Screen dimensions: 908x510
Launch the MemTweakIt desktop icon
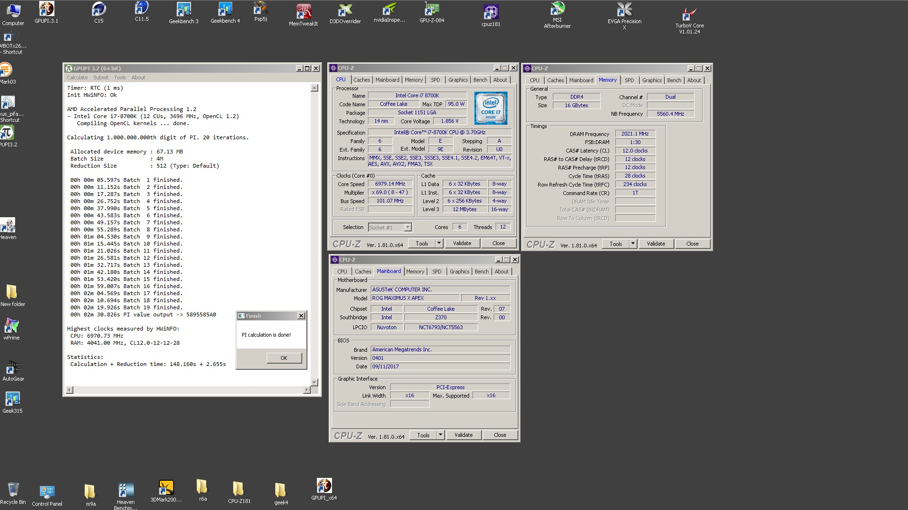pos(303,15)
